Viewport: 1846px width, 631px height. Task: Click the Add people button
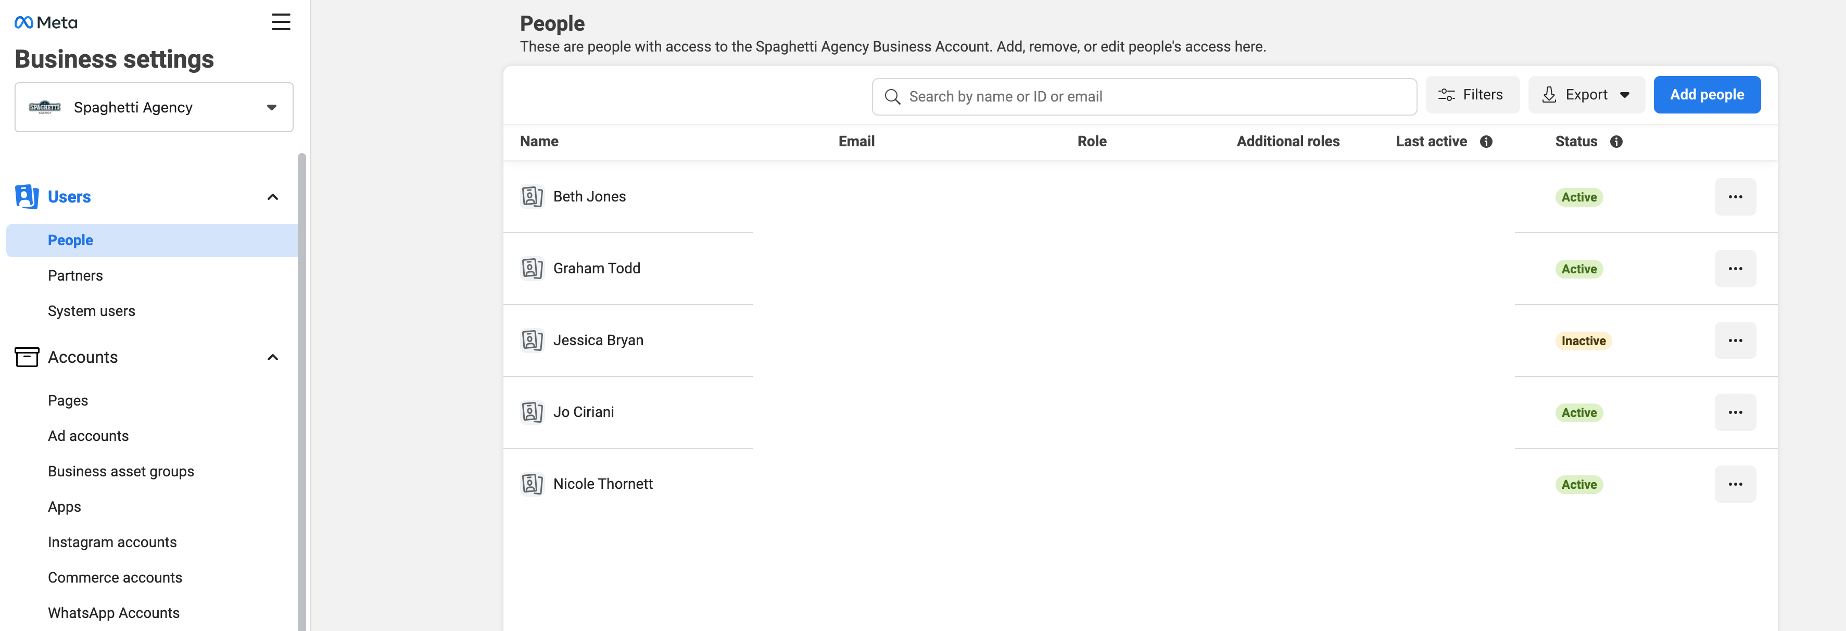click(1706, 95)
